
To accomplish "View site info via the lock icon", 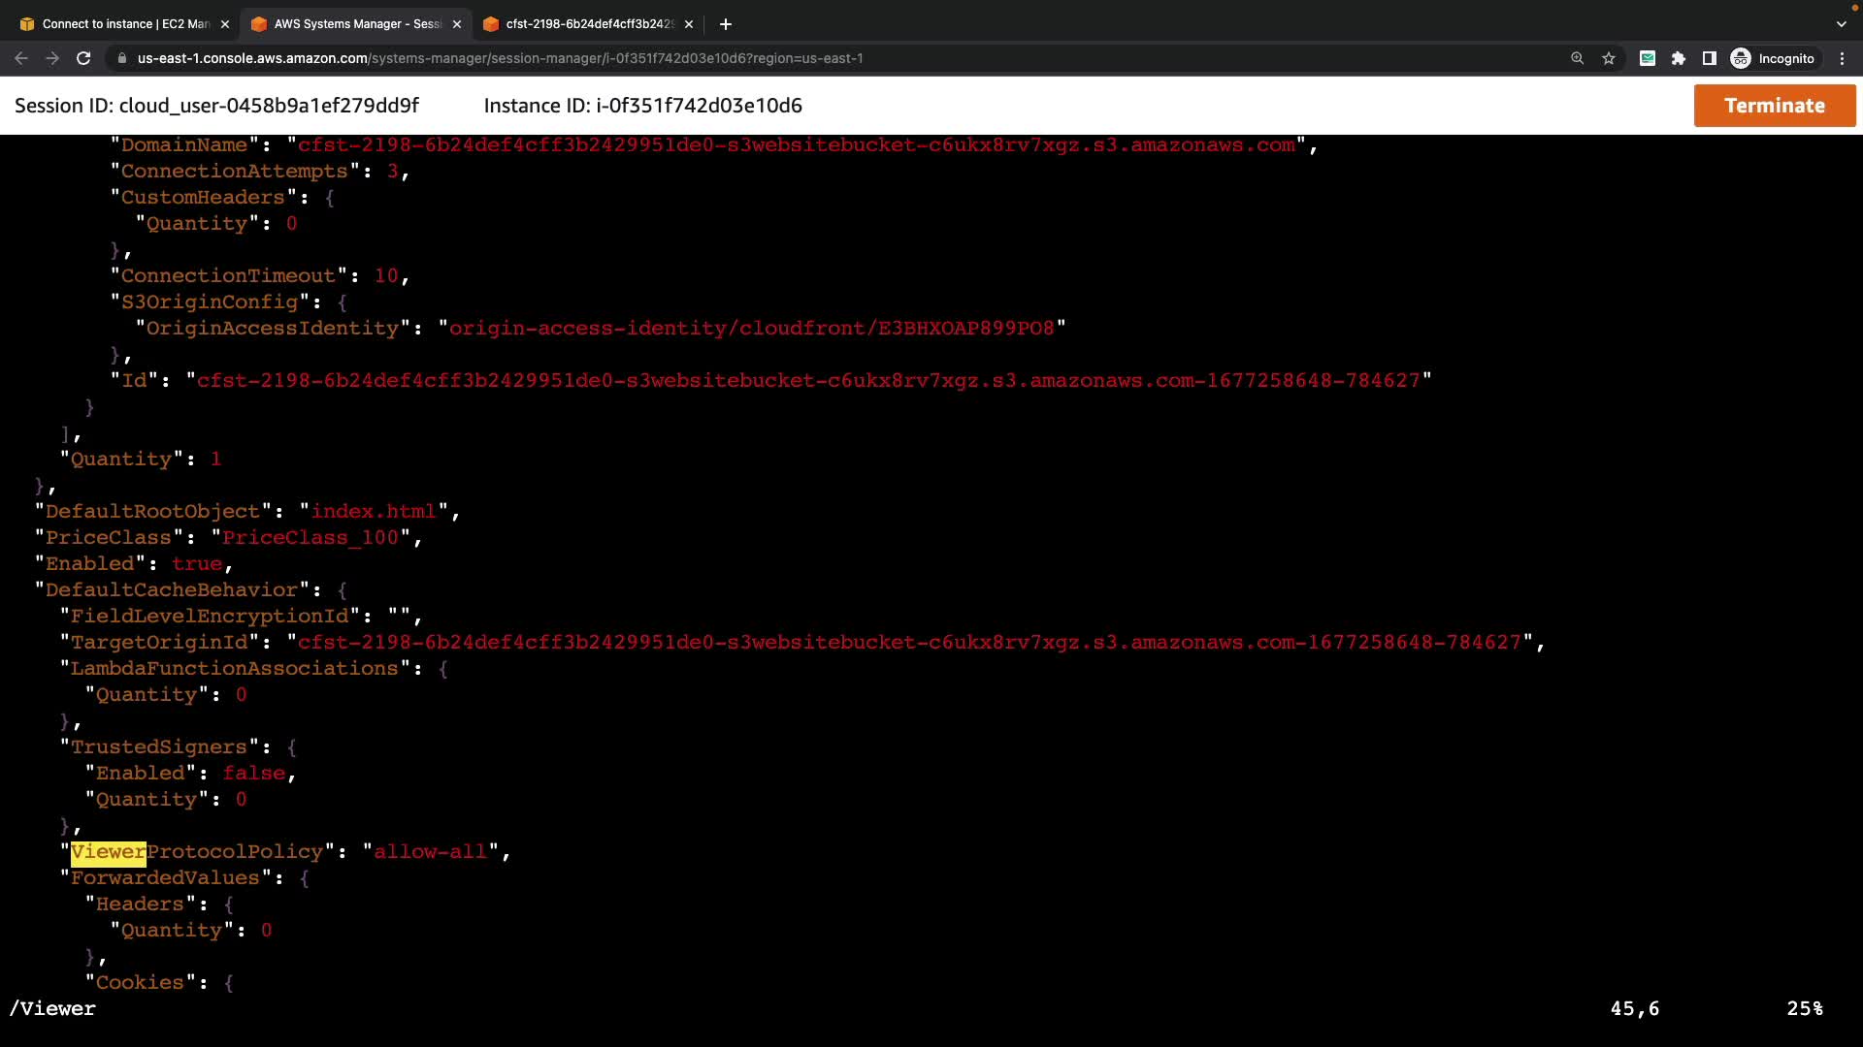I will click(x=122, y=58).
